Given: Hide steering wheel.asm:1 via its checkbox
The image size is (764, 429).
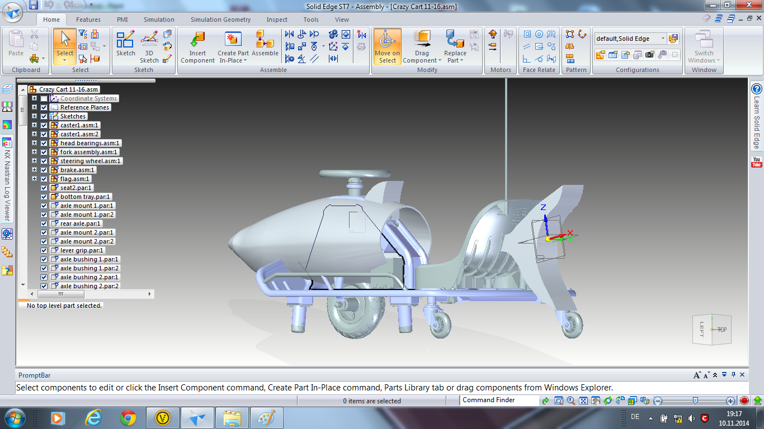Looking at the screenshot, I should (44, 161).
